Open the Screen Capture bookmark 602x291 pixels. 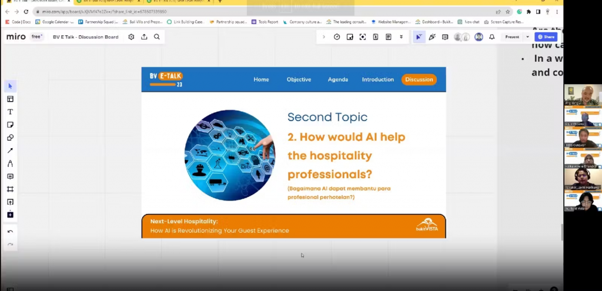click(504, 22)
